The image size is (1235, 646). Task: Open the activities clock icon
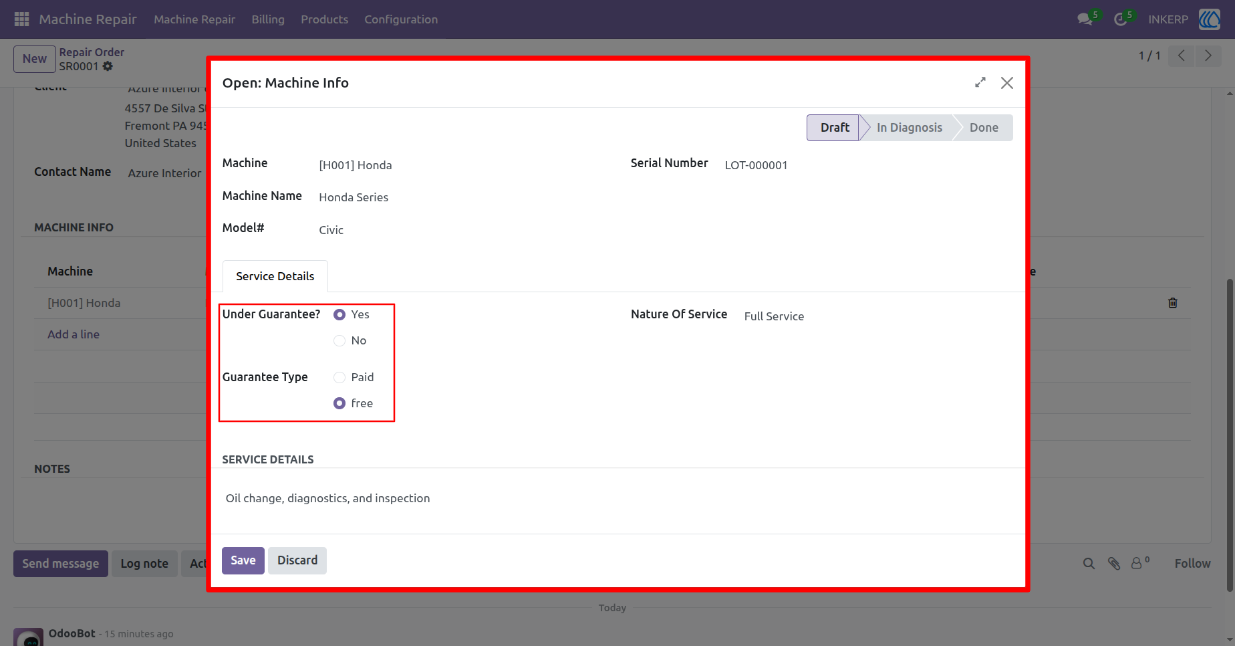pos(1121,19)
